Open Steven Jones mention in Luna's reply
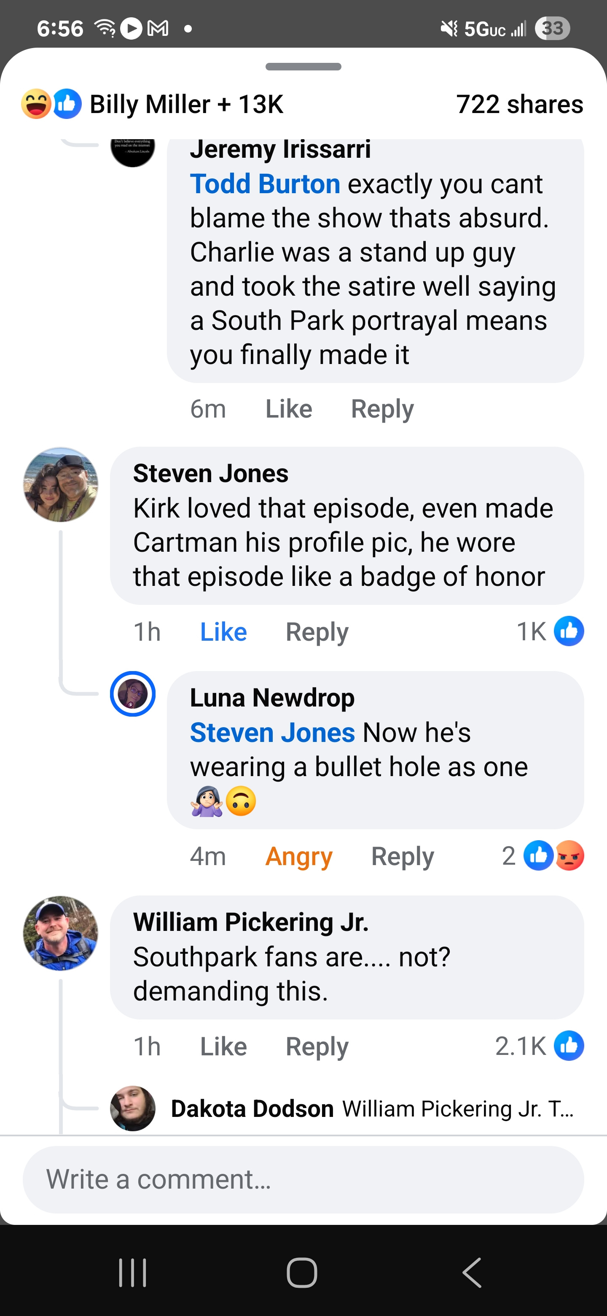The width and height of the screenshot is (607, 1316). (272, 733)
